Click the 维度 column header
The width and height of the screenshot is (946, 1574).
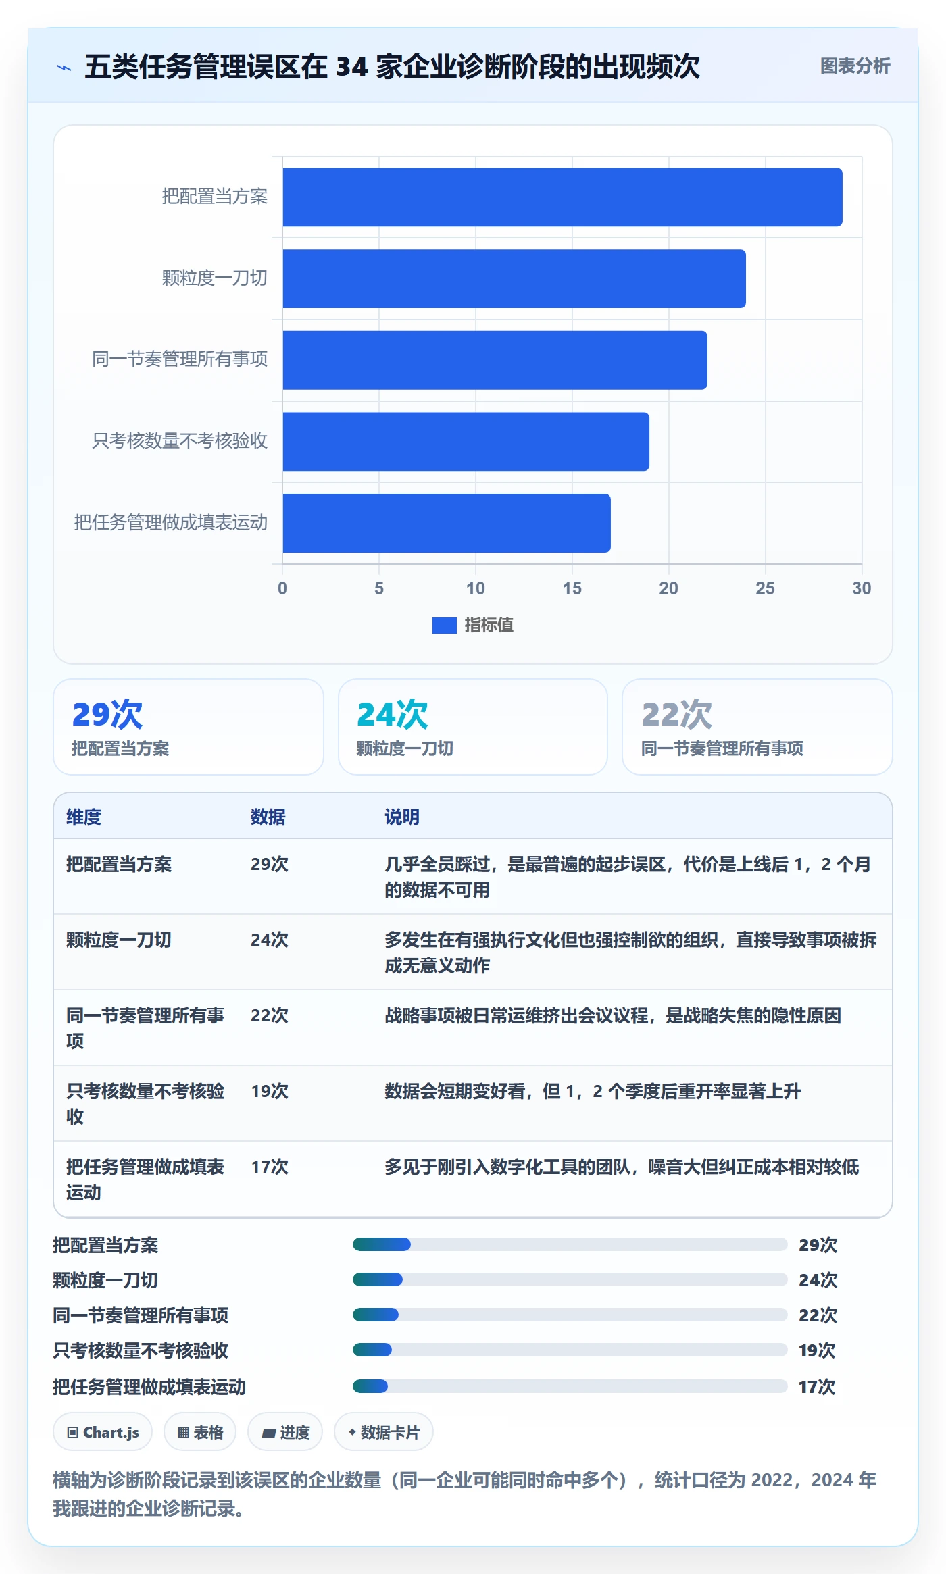84,817
